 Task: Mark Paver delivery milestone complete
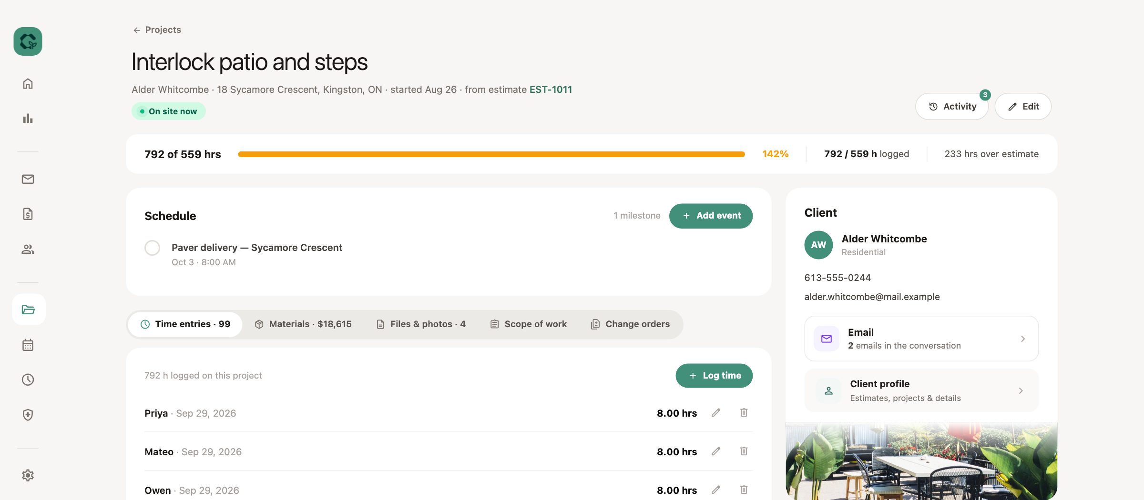tap(152, 248)
